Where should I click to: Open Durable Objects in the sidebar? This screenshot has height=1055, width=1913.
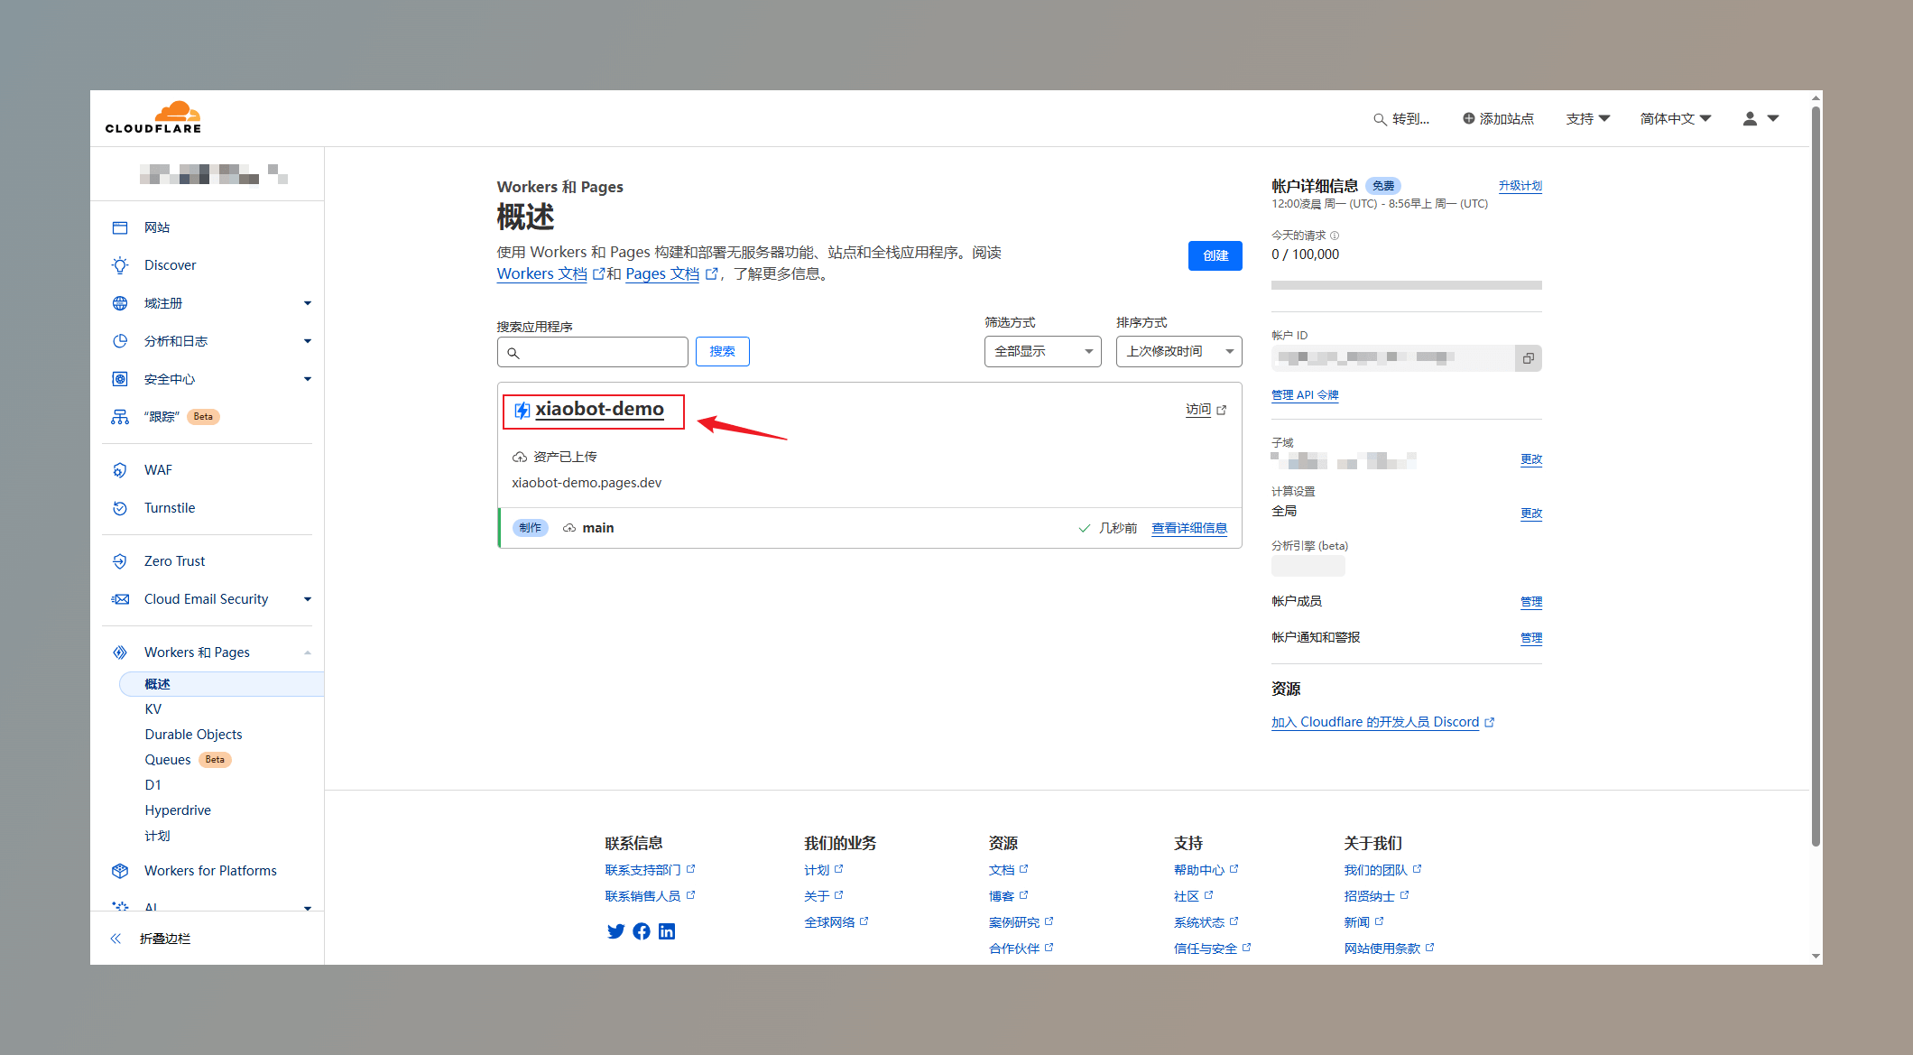point(193,735)
